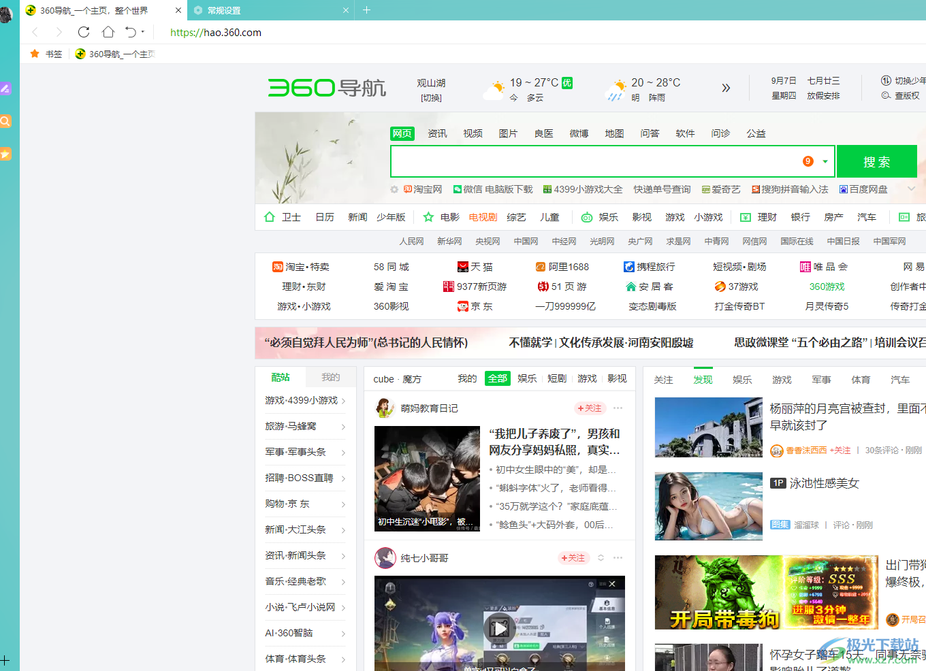Click 放假安排 holiday link
926x671 pixels.
click(823, 96)
